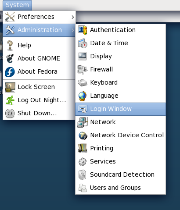Click the Preferences crossed-tools icon

tap(10, 17)
